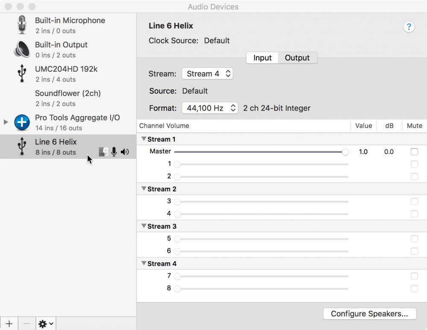Image resolution: width=427 pixels, height=330 pixels.
Task: Click the channel 2 volume slider
Action: 261,177
